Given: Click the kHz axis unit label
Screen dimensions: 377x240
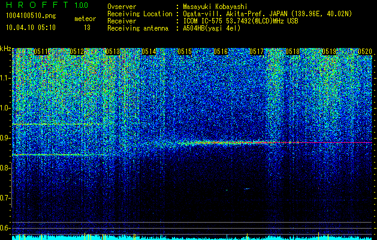Looking at the screenshot, I should 5,49.
